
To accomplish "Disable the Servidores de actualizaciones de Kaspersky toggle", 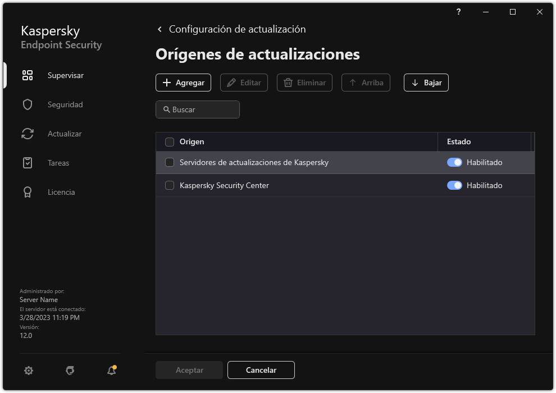I will 454,162.
